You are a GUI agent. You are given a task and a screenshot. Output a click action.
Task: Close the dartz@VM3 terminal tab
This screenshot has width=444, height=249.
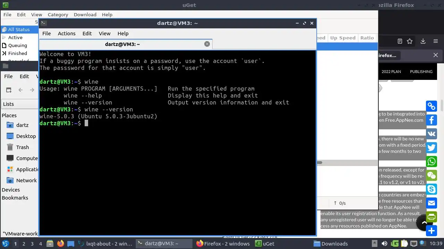click(x=207, y=44)
